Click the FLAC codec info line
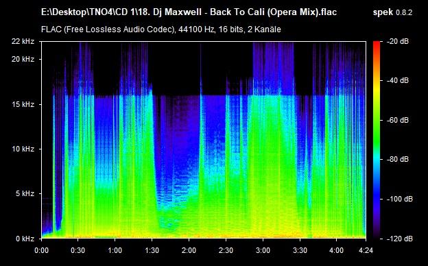 pyautogui.click(x=161, y=29)
